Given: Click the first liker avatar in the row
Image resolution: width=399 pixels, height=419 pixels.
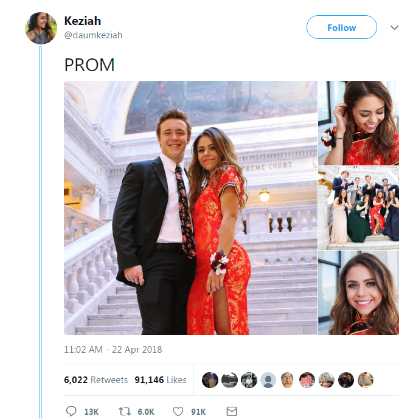Looking at the screenshot, I should (209, 380).
